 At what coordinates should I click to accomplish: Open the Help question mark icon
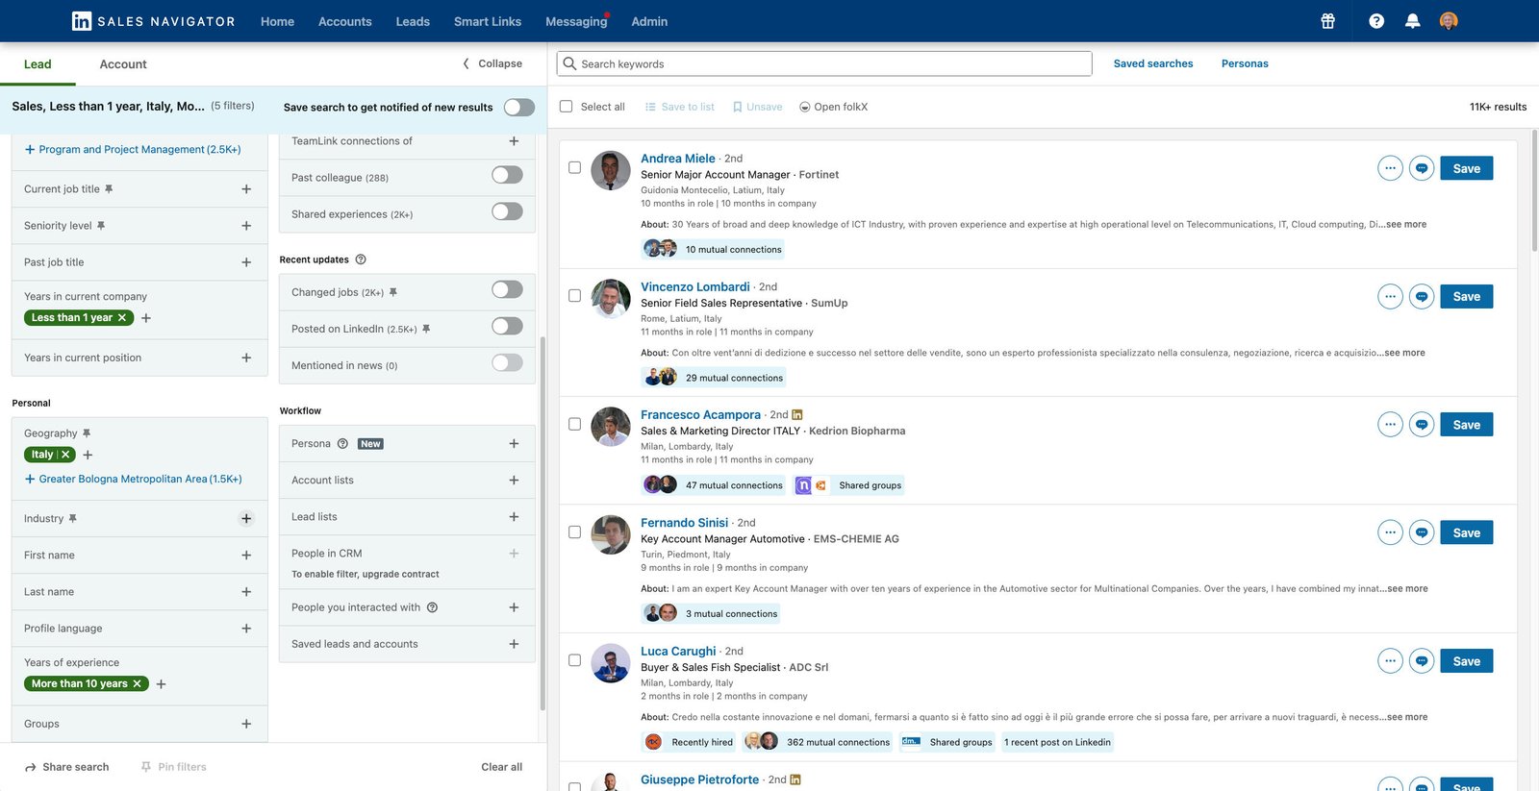point(1376,21)
